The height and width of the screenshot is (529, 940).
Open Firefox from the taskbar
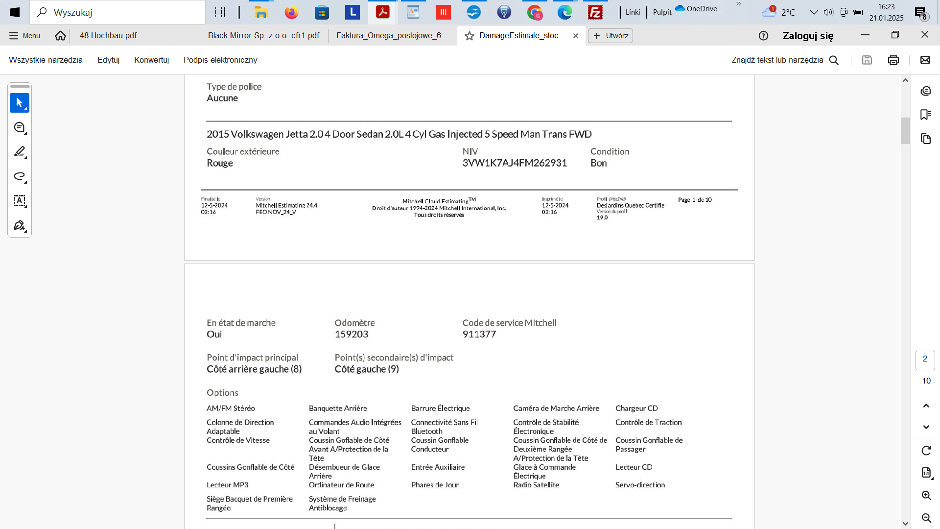tap(291, 12)
